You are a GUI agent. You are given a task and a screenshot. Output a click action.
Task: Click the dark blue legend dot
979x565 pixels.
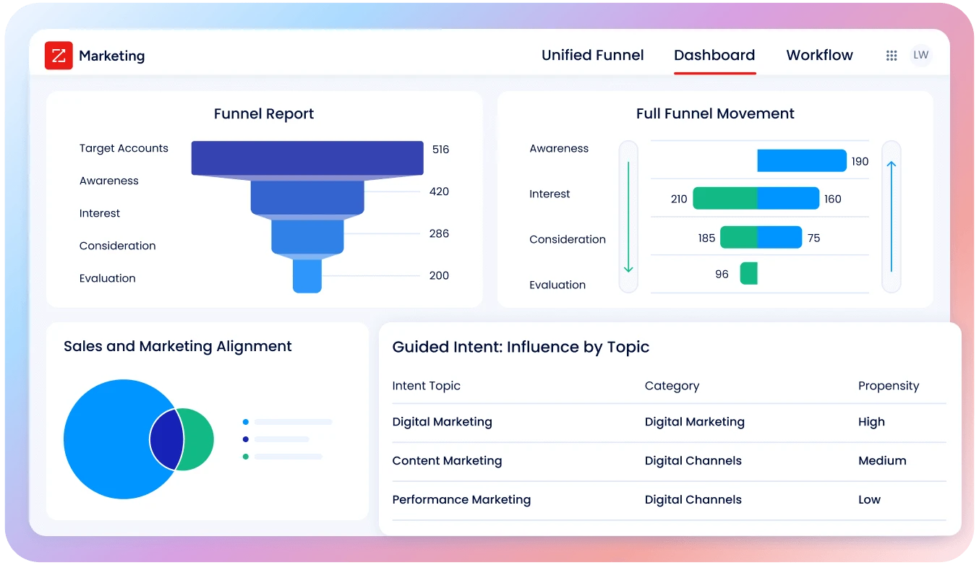pyautogui.click(x=246, y=439)
